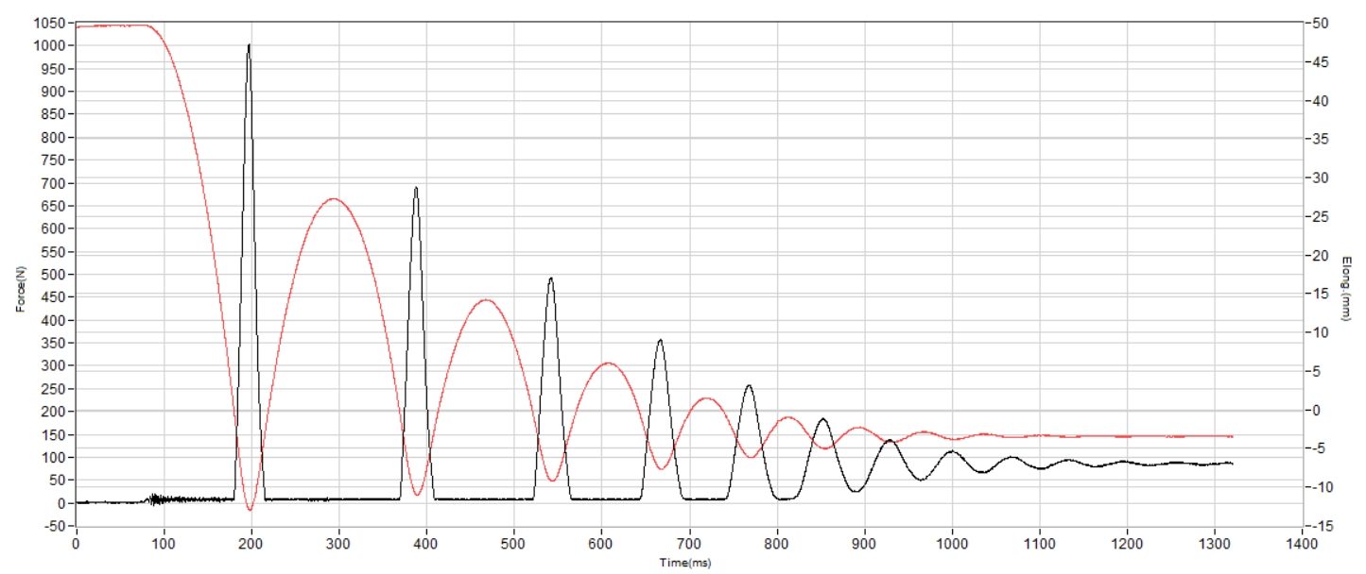1366x574 pixels.
Task: Select the fifth black force peak near 250 N
Action: point(749,385)
